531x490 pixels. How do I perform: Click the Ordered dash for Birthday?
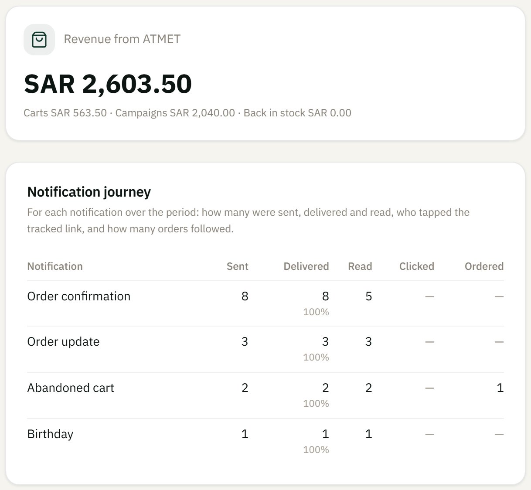pos(500,435)
